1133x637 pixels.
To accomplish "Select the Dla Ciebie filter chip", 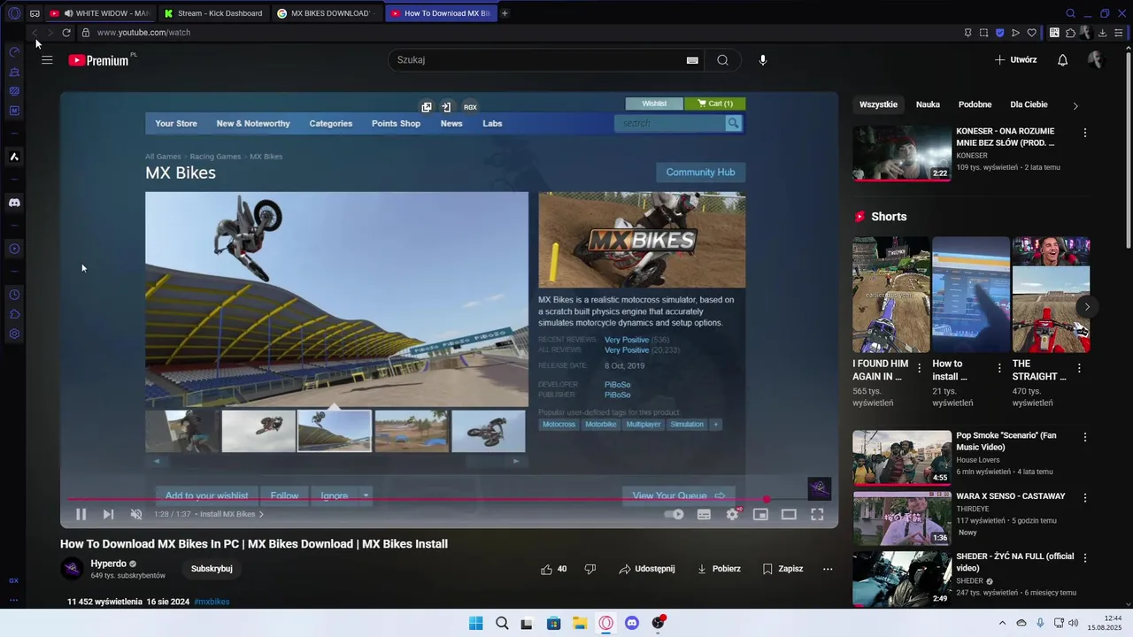I will click(x=1029, y=104).
